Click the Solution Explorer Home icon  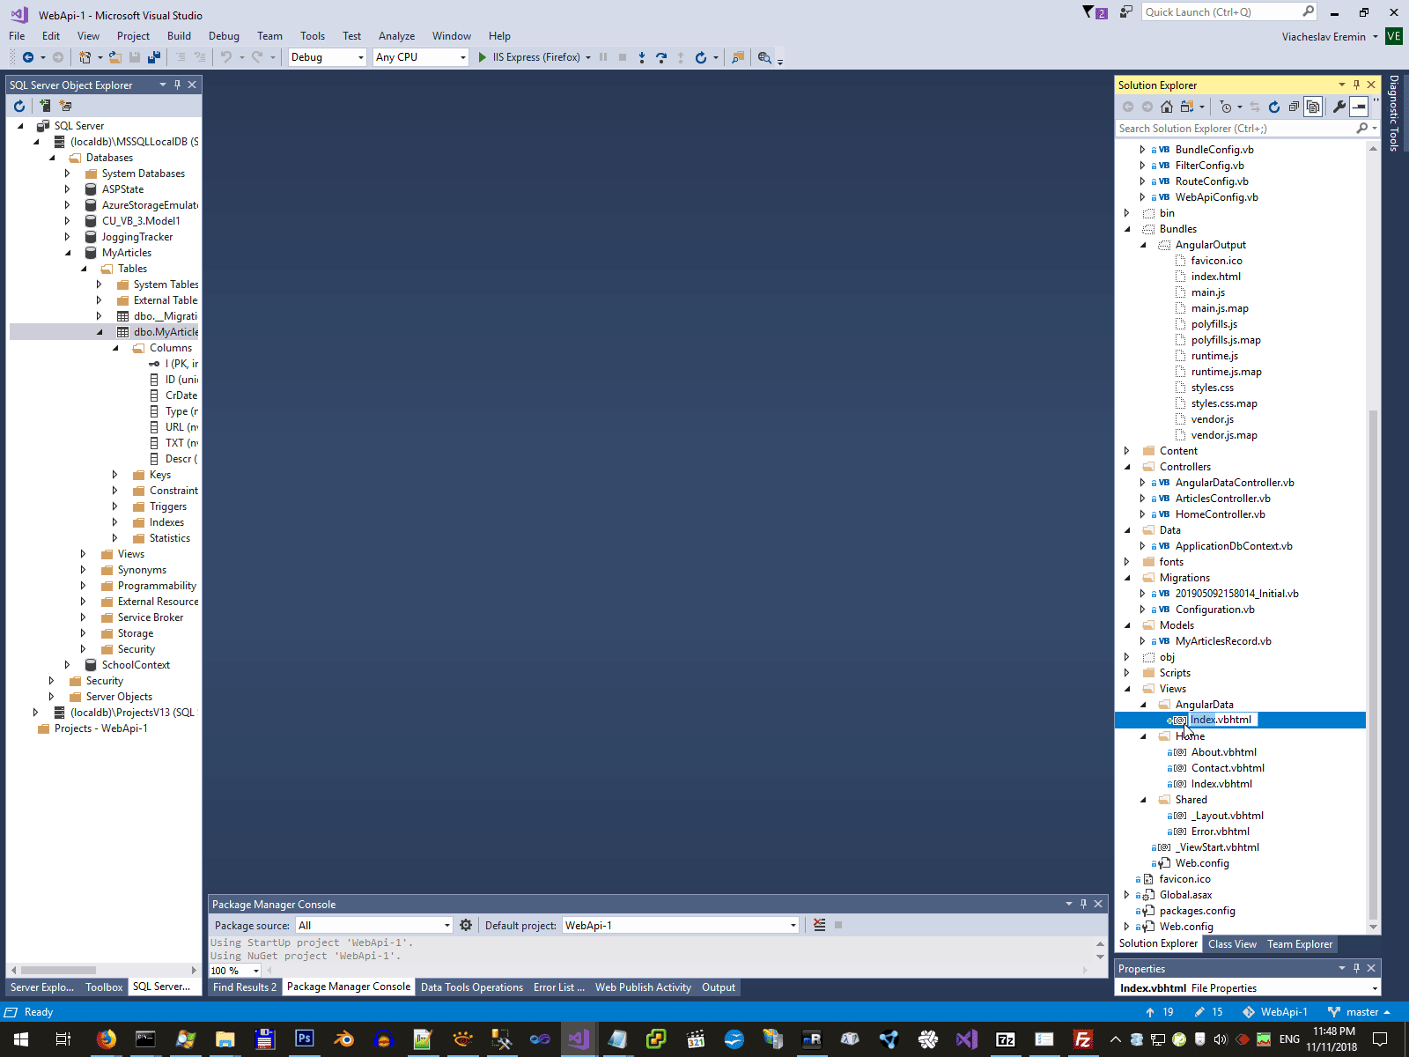tap(1167, 107)
